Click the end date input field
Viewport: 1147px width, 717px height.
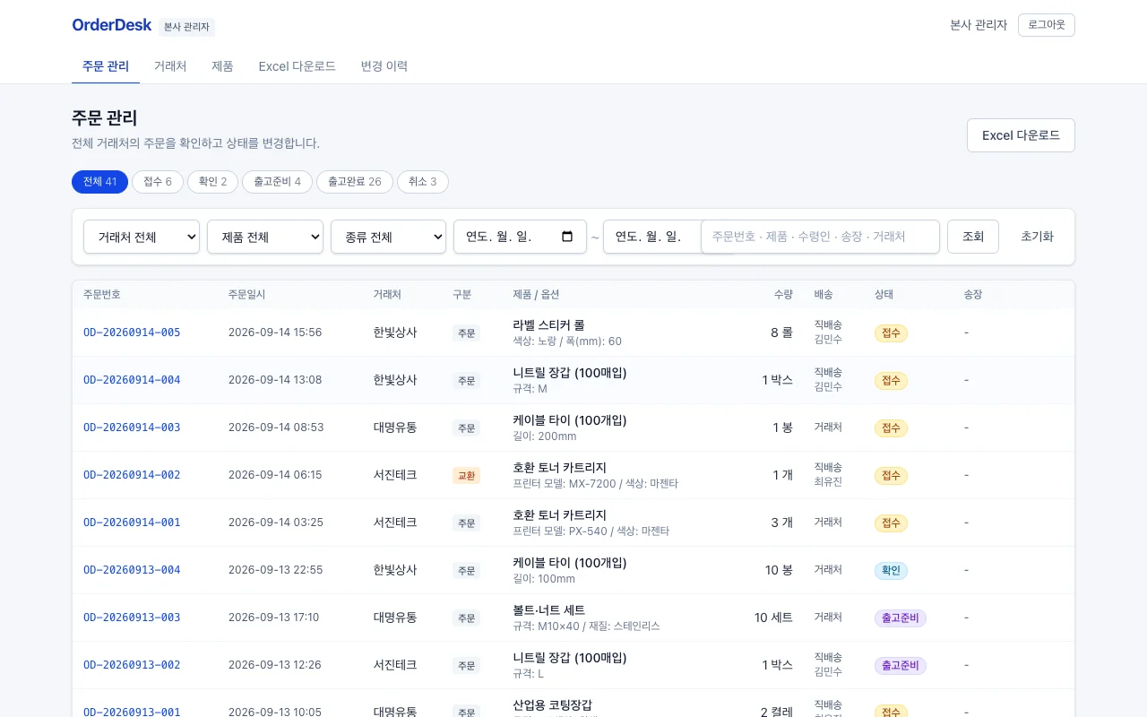651,237
